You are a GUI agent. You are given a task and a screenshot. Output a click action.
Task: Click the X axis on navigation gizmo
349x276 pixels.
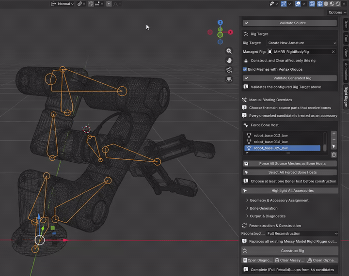click(x=230, y=32)
